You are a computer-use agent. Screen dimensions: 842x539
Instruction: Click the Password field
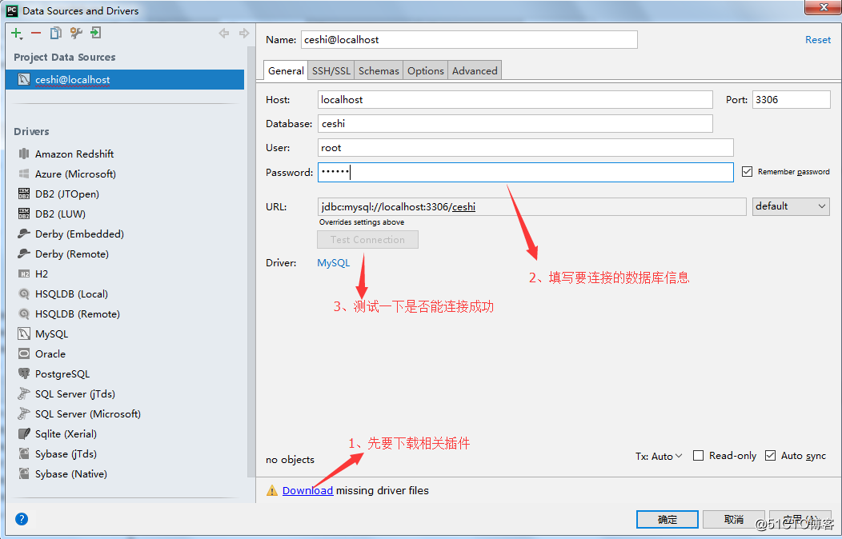525,172
